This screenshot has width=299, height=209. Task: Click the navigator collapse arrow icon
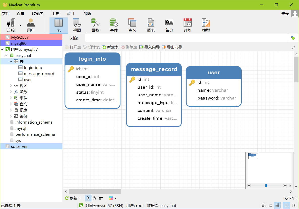pos(290,185)
